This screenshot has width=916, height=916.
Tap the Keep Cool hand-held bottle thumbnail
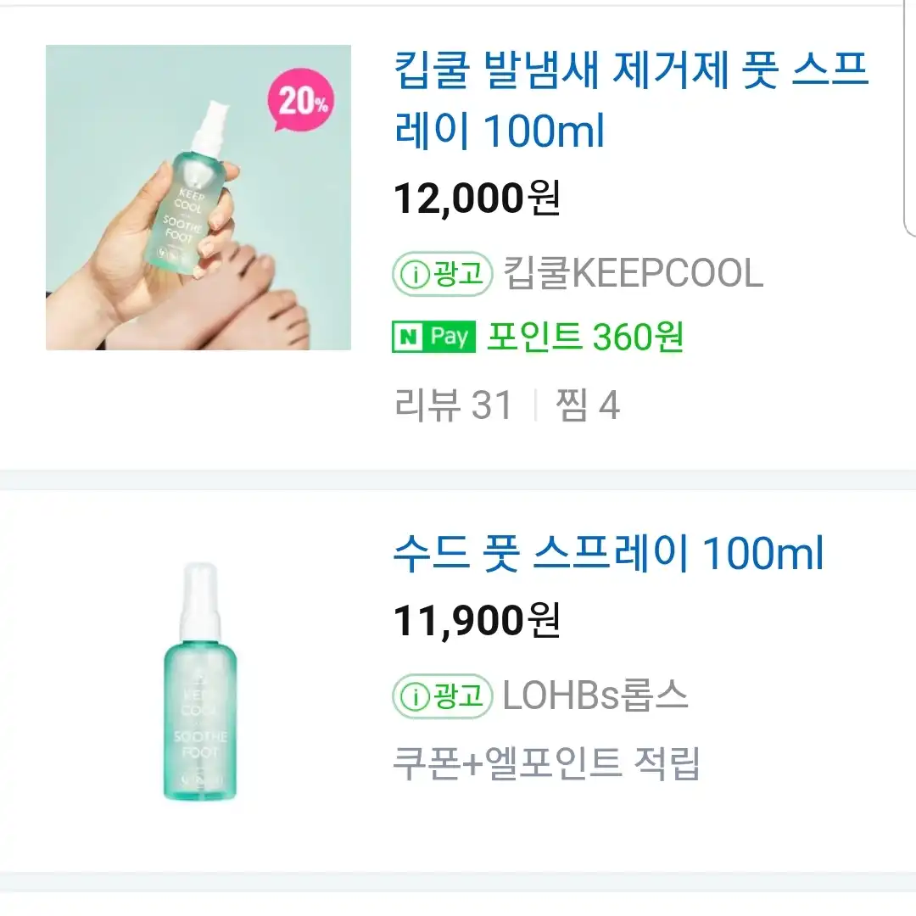(198, 198)
